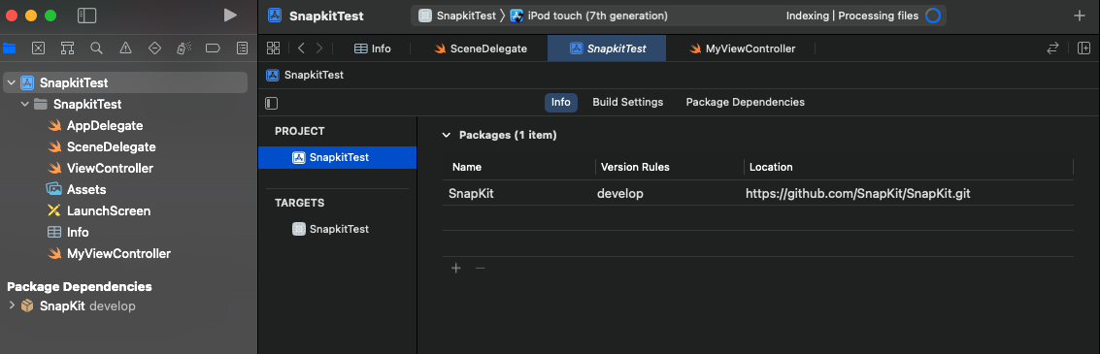Open the report navigator icon
This screenshot has width=1100, height=354.
tap(242, 48)
